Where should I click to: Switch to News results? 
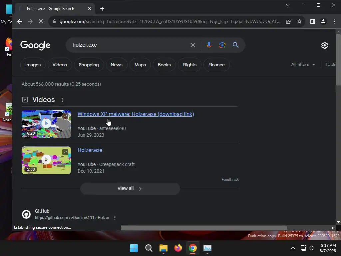(117, 65)
